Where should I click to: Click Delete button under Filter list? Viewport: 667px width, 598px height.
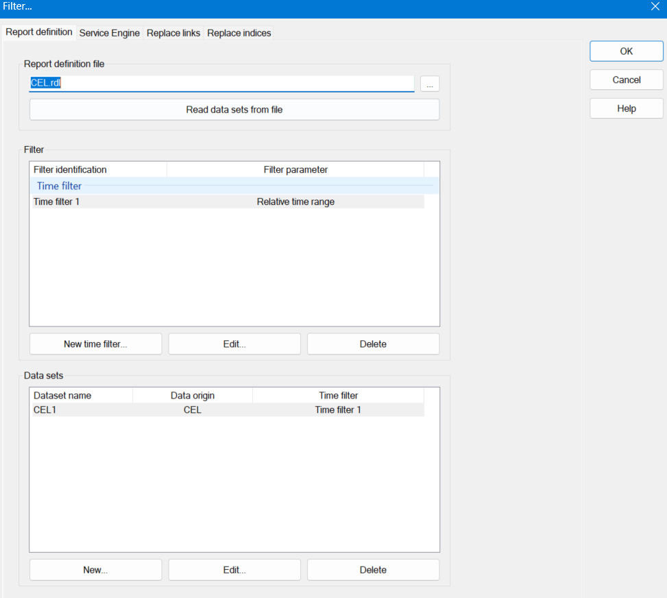coord(373,344)
